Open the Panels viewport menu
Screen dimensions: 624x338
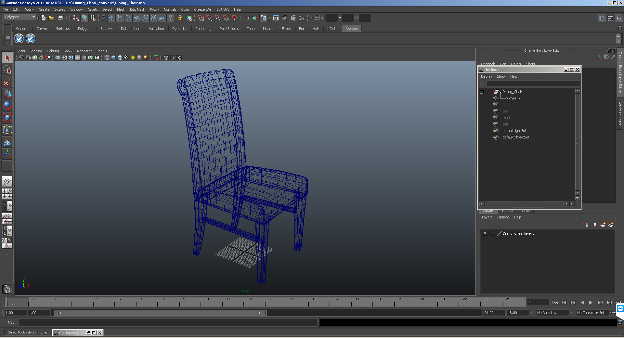coord(101,51)
